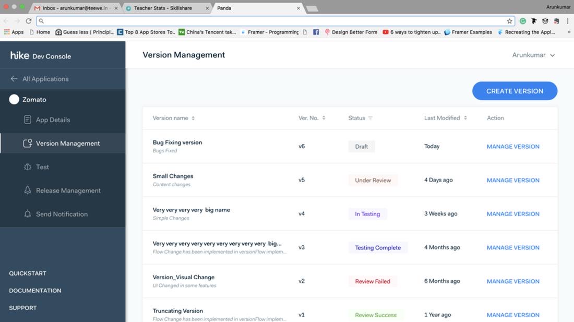Click the Send Notification bell icon
This screenshot has width=574, height=322.
click(x=28, y=213)
